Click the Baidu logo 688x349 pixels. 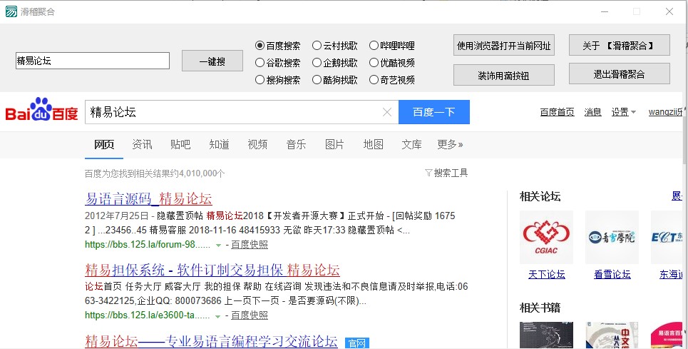pos(41,110)
